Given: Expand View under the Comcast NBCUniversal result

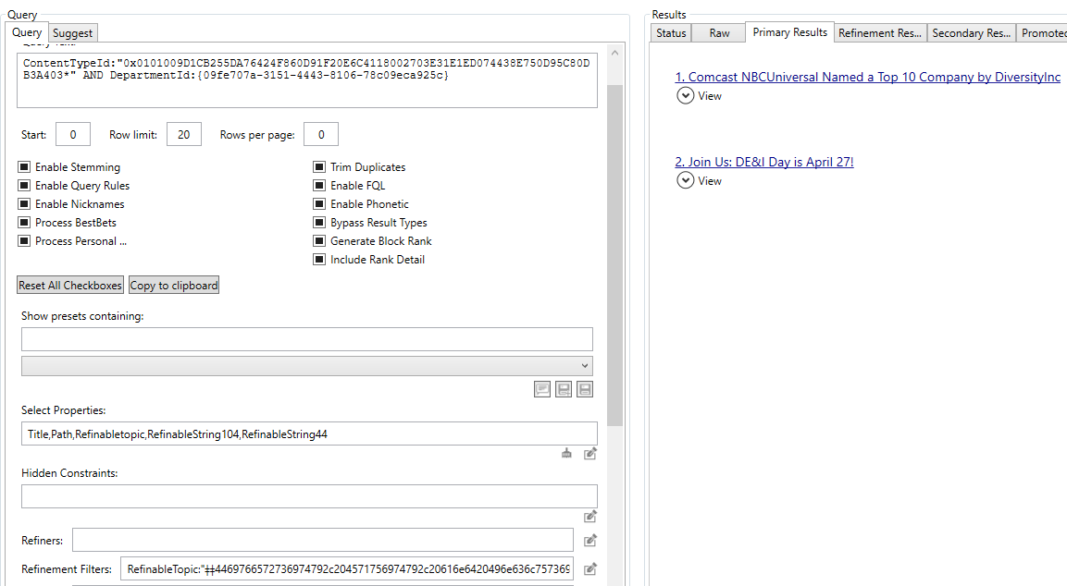Looking at the screenshot, I should point(686,95).
